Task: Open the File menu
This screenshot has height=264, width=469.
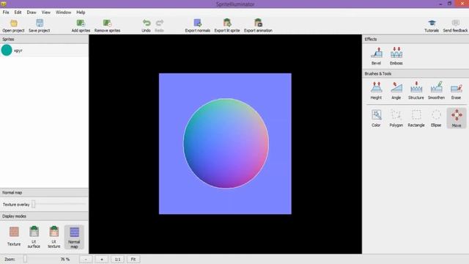Action: coord(6,12)
